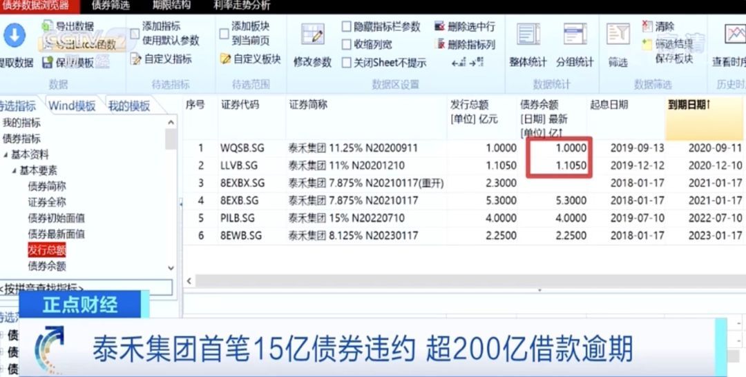Check 关闭Sheet不提示 option
Image resolution: width=746 pixels, height=377 pixels.
point(347,63)
